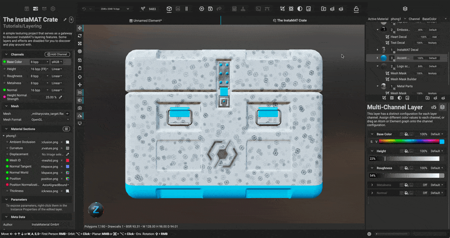Select the Text Decal layer
The height and width of the screenshot is (238, 450).
click(x=399, y=42)
